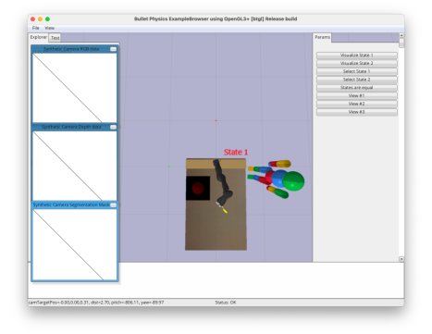
Task: Close the window with red button
Action: (x=32, y=19)
